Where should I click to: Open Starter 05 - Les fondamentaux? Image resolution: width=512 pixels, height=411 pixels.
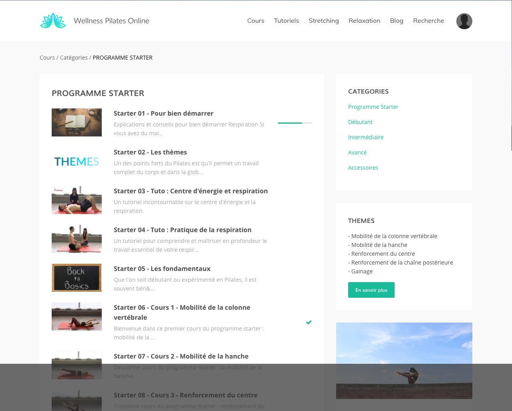click(162, 269)
